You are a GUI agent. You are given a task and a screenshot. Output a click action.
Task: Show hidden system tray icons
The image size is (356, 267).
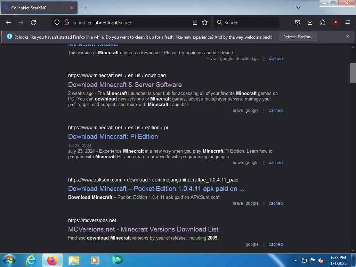pyautogui.click(x=296, y=261)
